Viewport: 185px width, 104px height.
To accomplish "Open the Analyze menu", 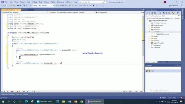I will click(47, 2).
